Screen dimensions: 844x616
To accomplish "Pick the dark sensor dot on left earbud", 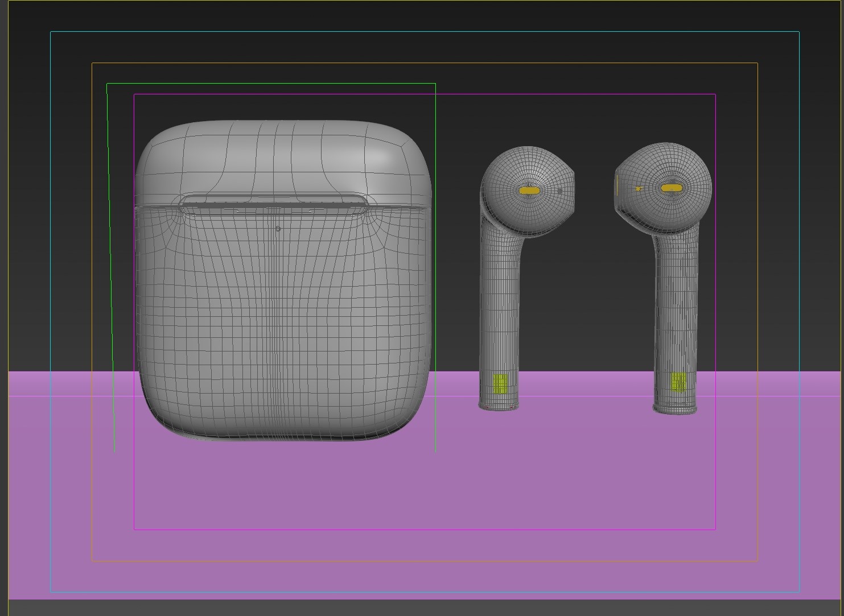I will pyautogui.click(x=559, y=191).
